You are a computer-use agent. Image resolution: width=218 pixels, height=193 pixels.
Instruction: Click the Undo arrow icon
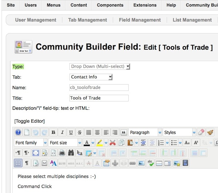[x=36, y=132]
